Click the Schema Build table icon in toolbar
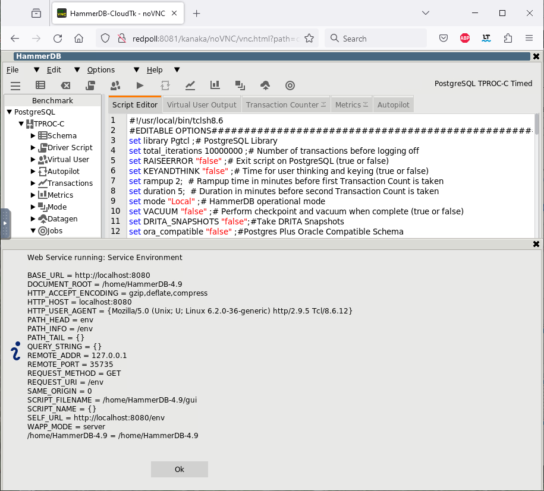Image resolution: width=544 pixels, height=491 pixels. point(40,85)
